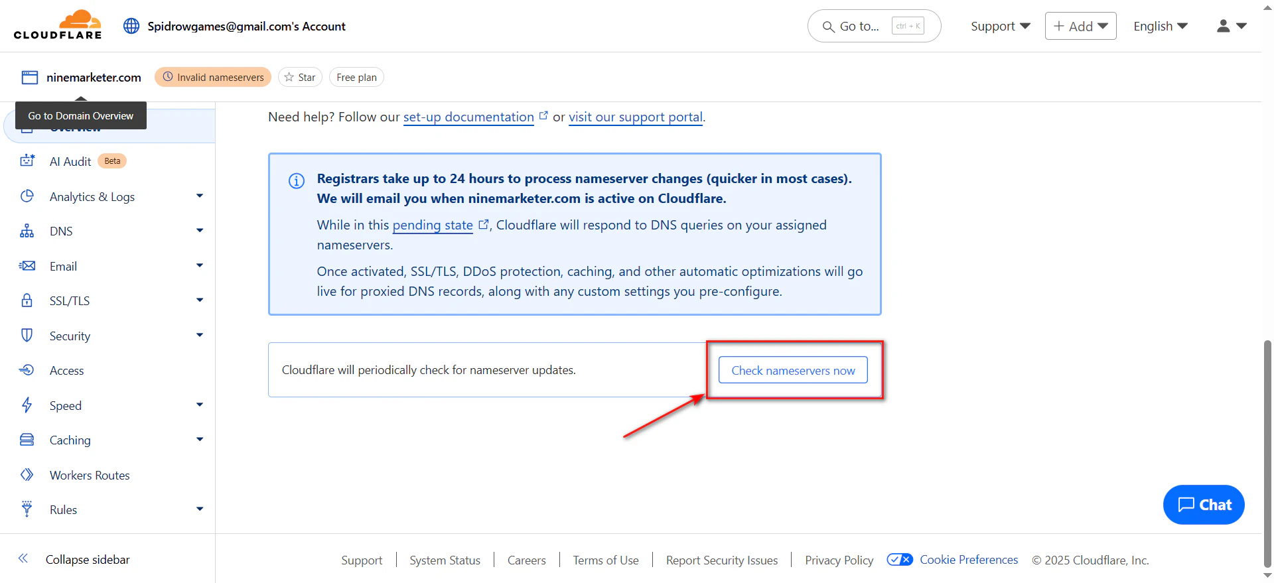Open visit our support portal link
Viewport: 1274px width, 583px height.
coord(636,117)
